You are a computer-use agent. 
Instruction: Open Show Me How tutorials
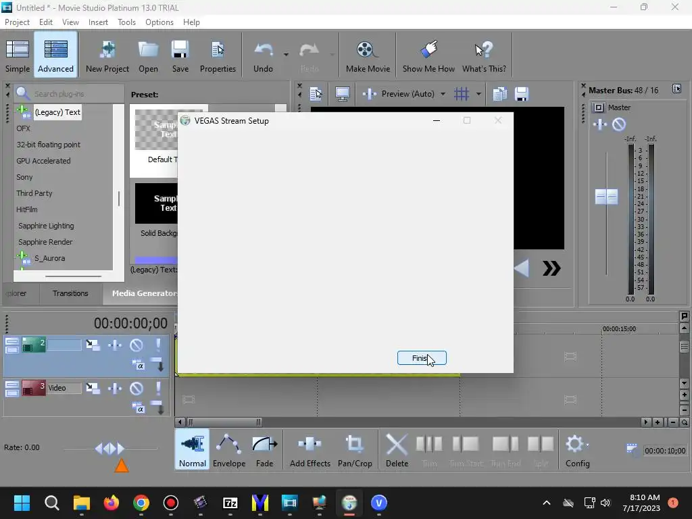(x=428, y=55)
